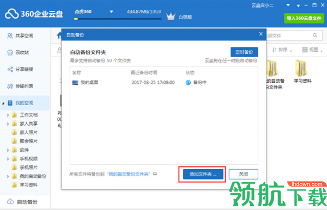Click the 添加文件夹 button
Image resolution: width=327 pixels, height=210 pixels.
tap(203, 174)
